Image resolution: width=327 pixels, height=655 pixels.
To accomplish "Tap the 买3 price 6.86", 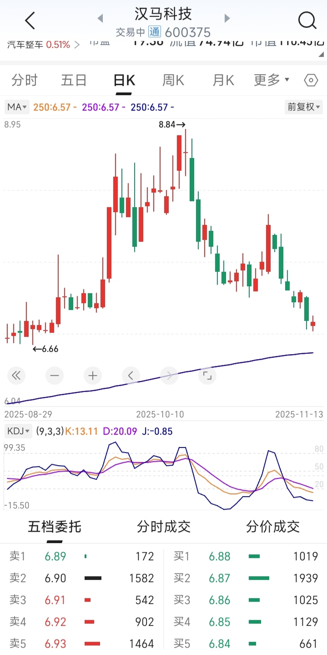I will pos(220,600).
